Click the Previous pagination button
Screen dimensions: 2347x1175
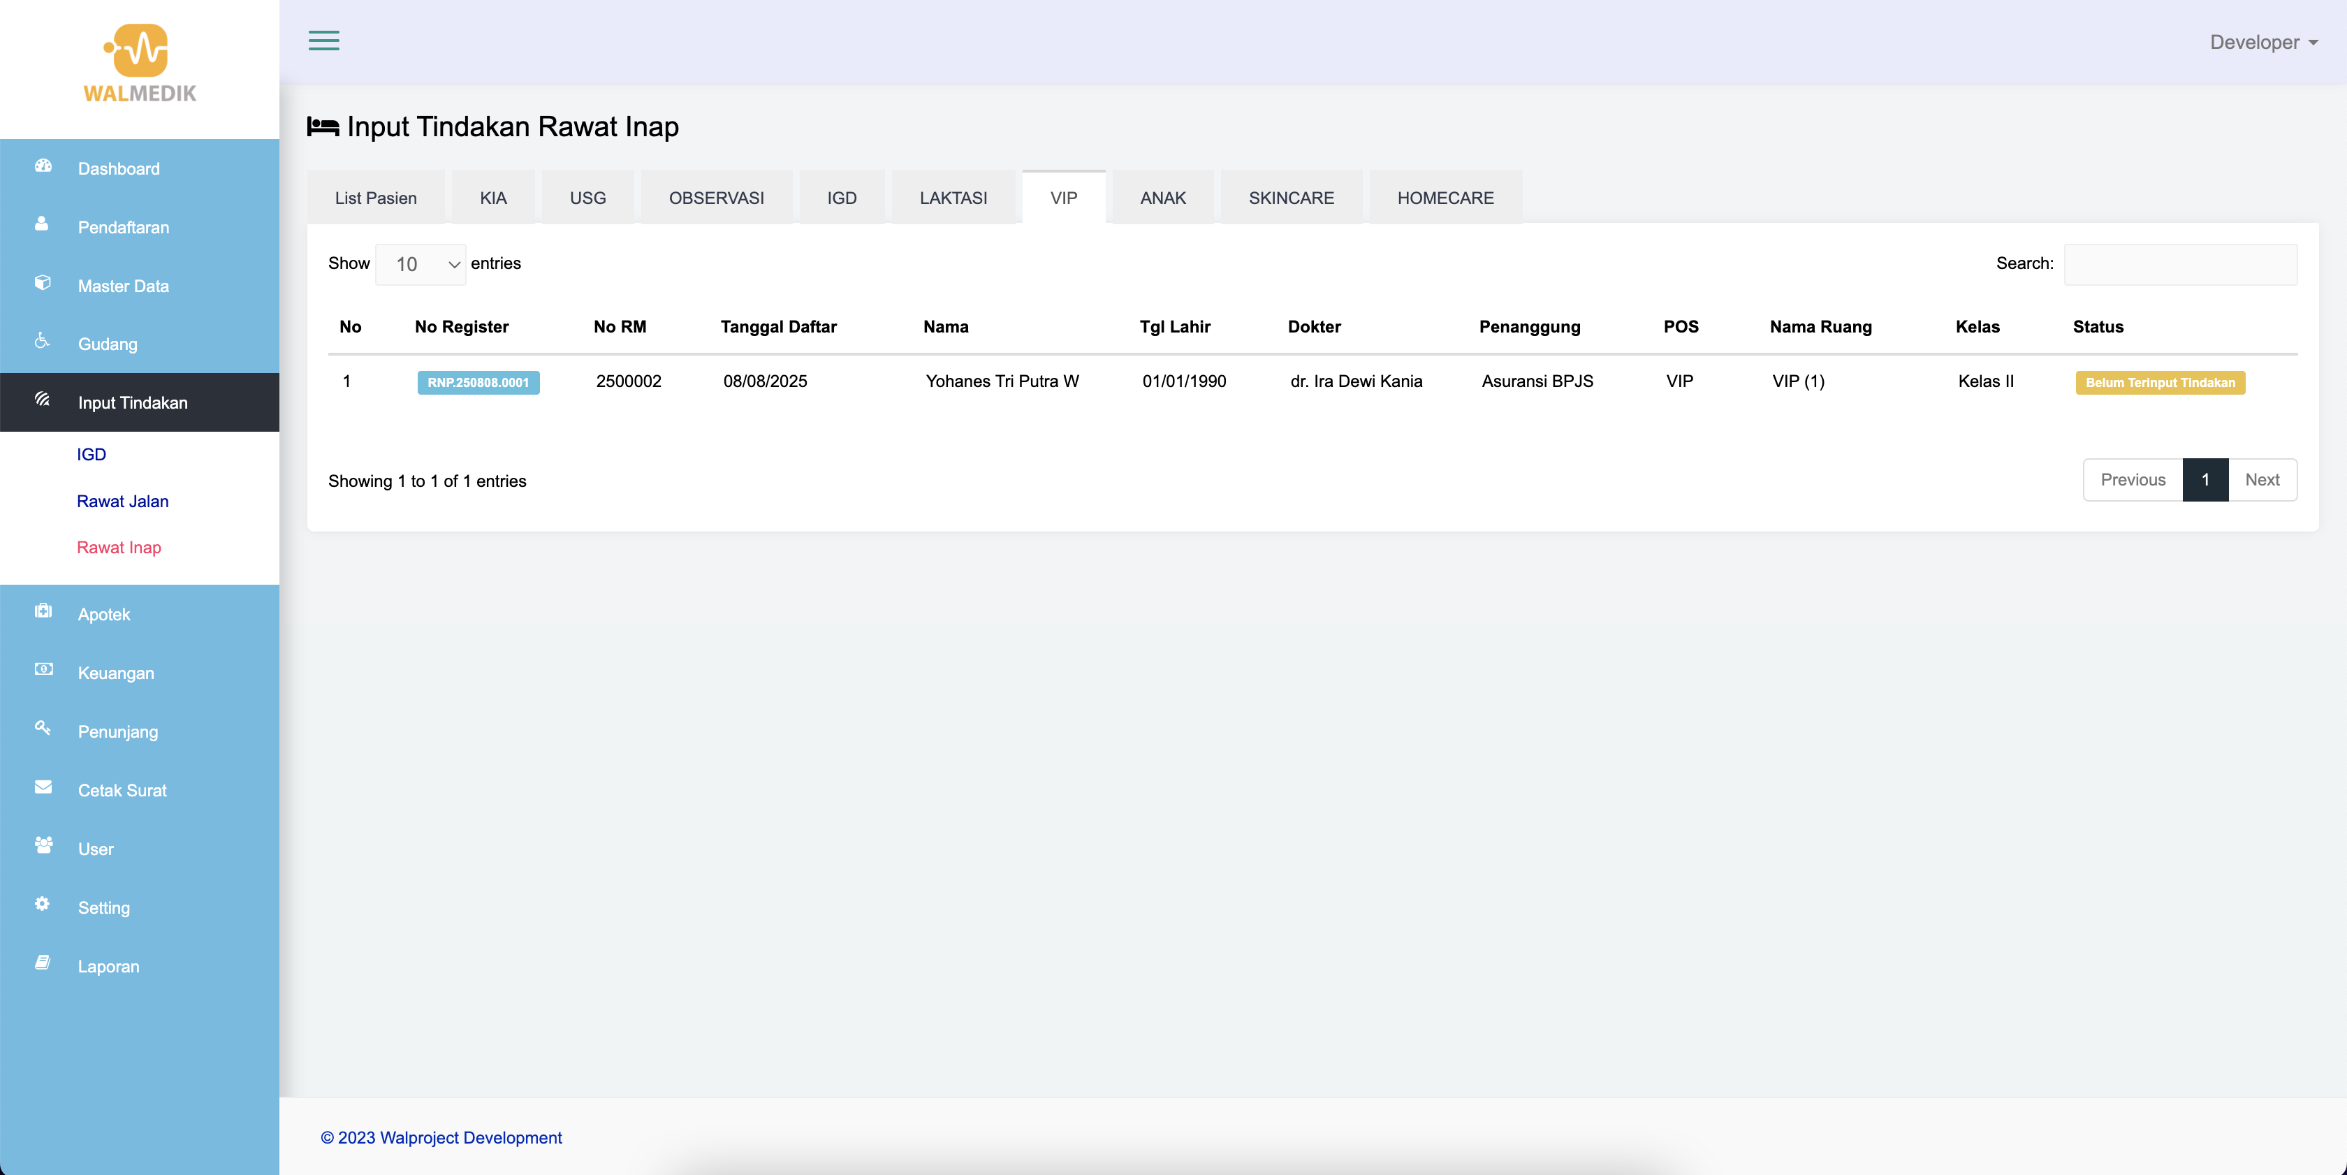coord(2133,480)
